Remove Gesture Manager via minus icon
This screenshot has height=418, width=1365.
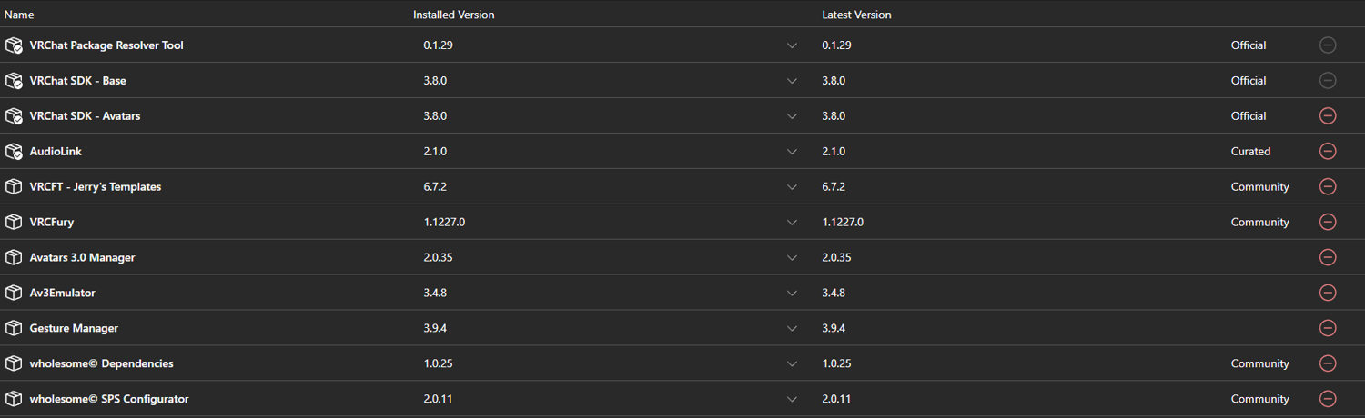(1328, 328)
